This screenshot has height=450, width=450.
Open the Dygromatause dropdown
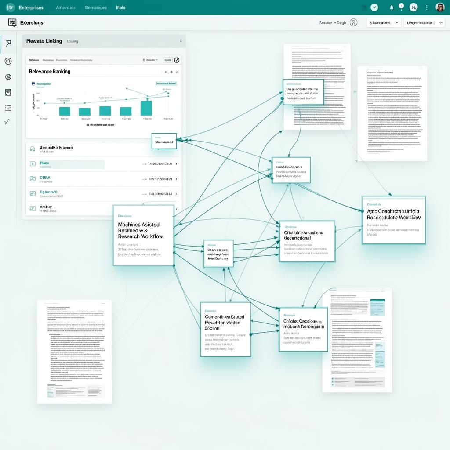pos(424,23)
